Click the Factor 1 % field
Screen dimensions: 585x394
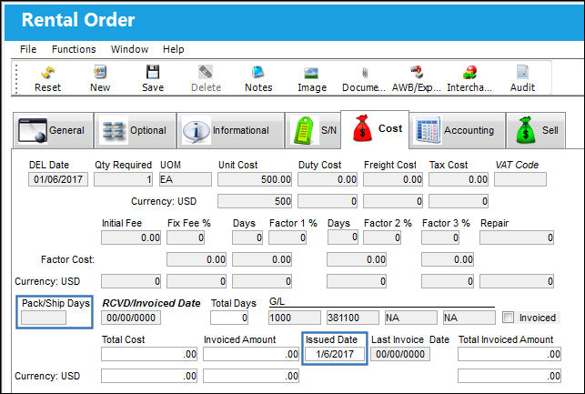tap(287, 237)
